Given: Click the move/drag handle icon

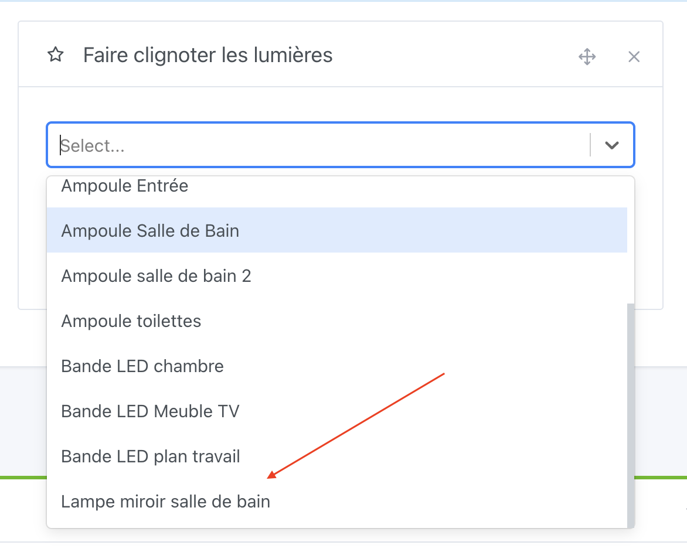Looking at the screenshot, I should tap(587, 56).
